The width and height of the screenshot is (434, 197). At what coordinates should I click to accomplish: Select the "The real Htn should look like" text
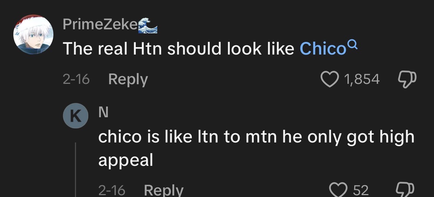pyautogui.click(x=178, y=49)
